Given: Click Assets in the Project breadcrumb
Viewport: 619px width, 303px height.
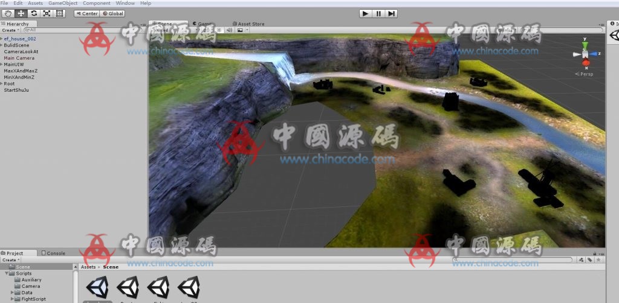Looking at the screenshot, I should click(x=88, y=267).
